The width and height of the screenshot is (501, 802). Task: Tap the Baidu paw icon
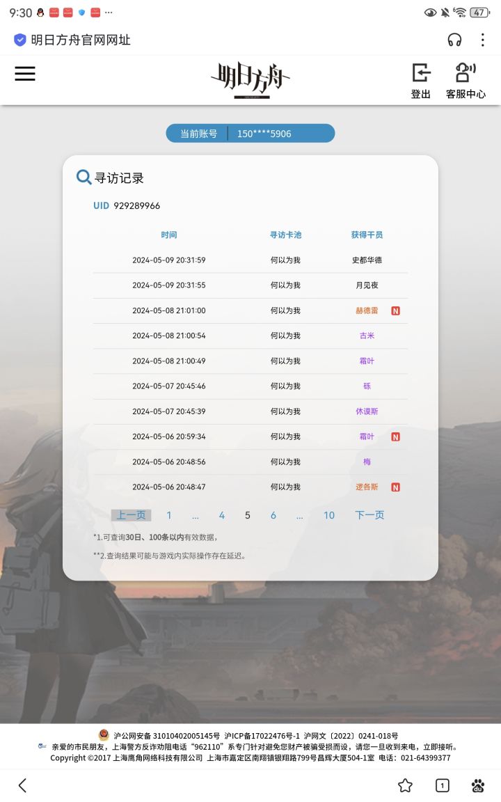pyautogui.click(x=478, y=785)
